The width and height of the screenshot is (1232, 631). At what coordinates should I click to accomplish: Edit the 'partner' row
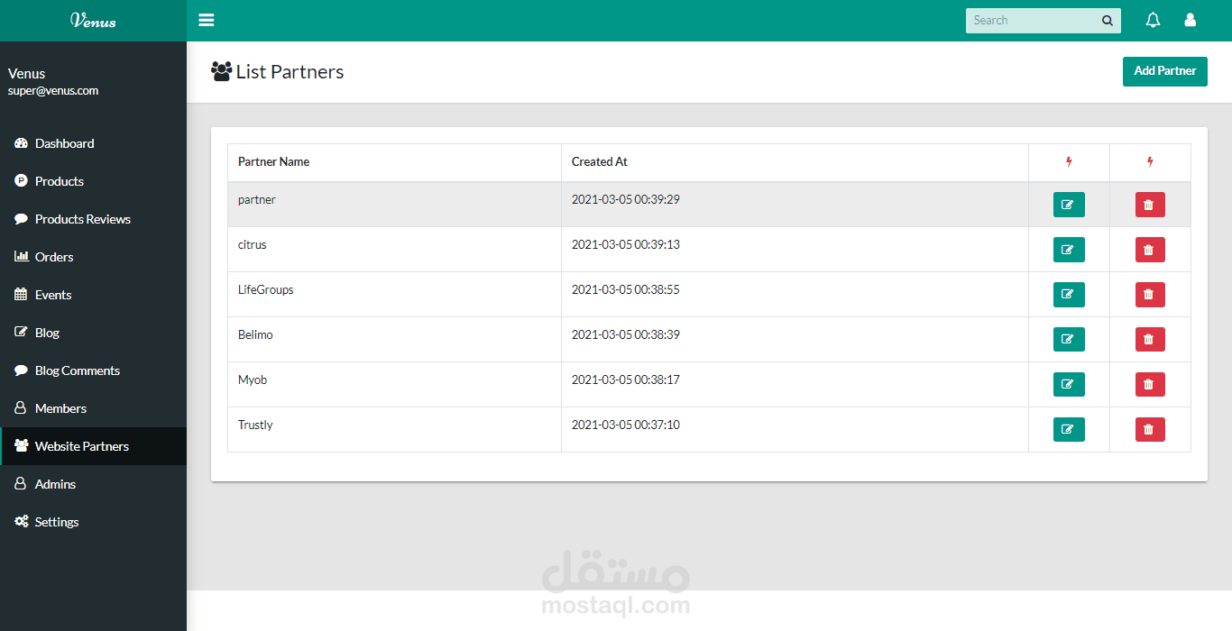[1069, 205]
